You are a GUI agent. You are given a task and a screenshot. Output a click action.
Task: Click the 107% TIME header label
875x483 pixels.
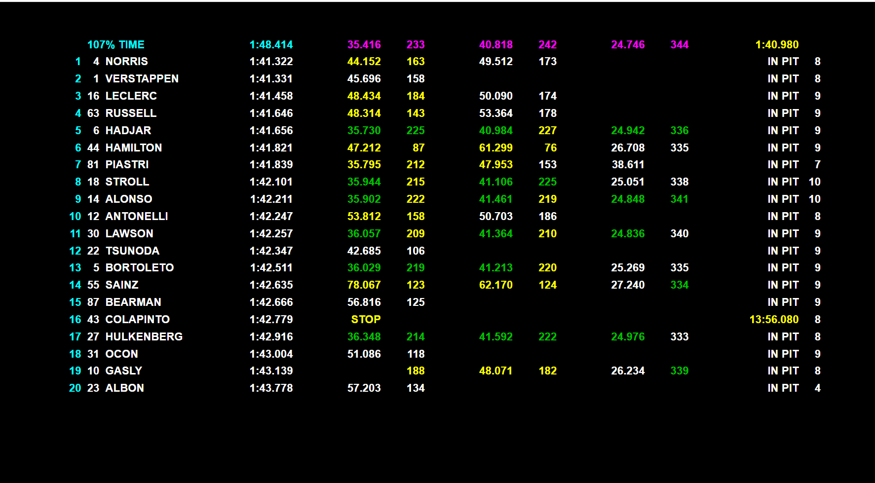115,44
